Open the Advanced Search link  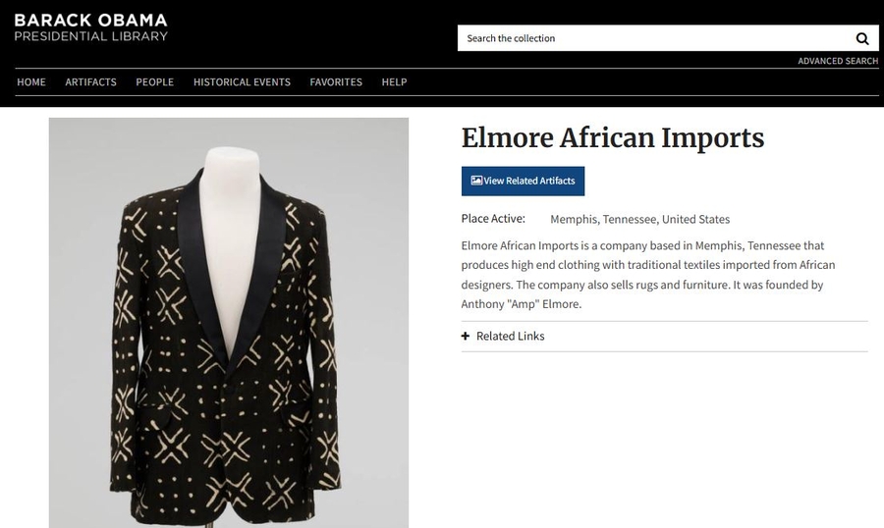[838, 61]
